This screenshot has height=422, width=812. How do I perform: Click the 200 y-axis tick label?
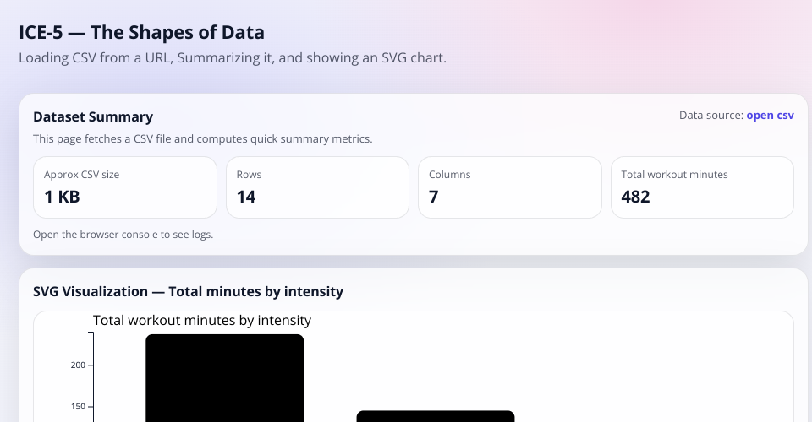(77, 365)
